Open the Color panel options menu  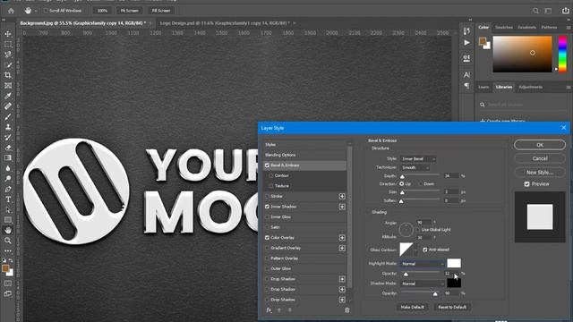click(x=569, y=28)
